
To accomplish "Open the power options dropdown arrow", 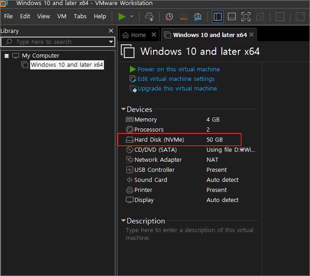I will 132,16.
